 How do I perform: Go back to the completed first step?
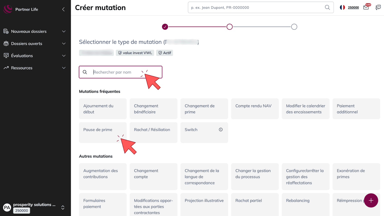[x=165, y=27]
